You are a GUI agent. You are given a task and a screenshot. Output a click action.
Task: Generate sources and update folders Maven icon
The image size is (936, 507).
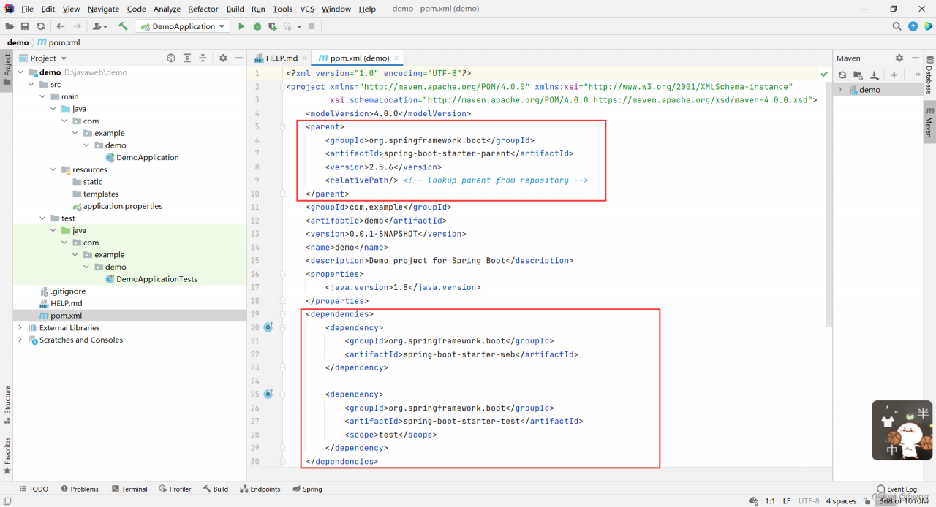coord(858,75)
